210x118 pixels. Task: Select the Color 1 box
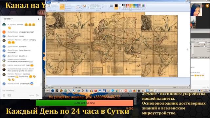(x=116, y=7)
